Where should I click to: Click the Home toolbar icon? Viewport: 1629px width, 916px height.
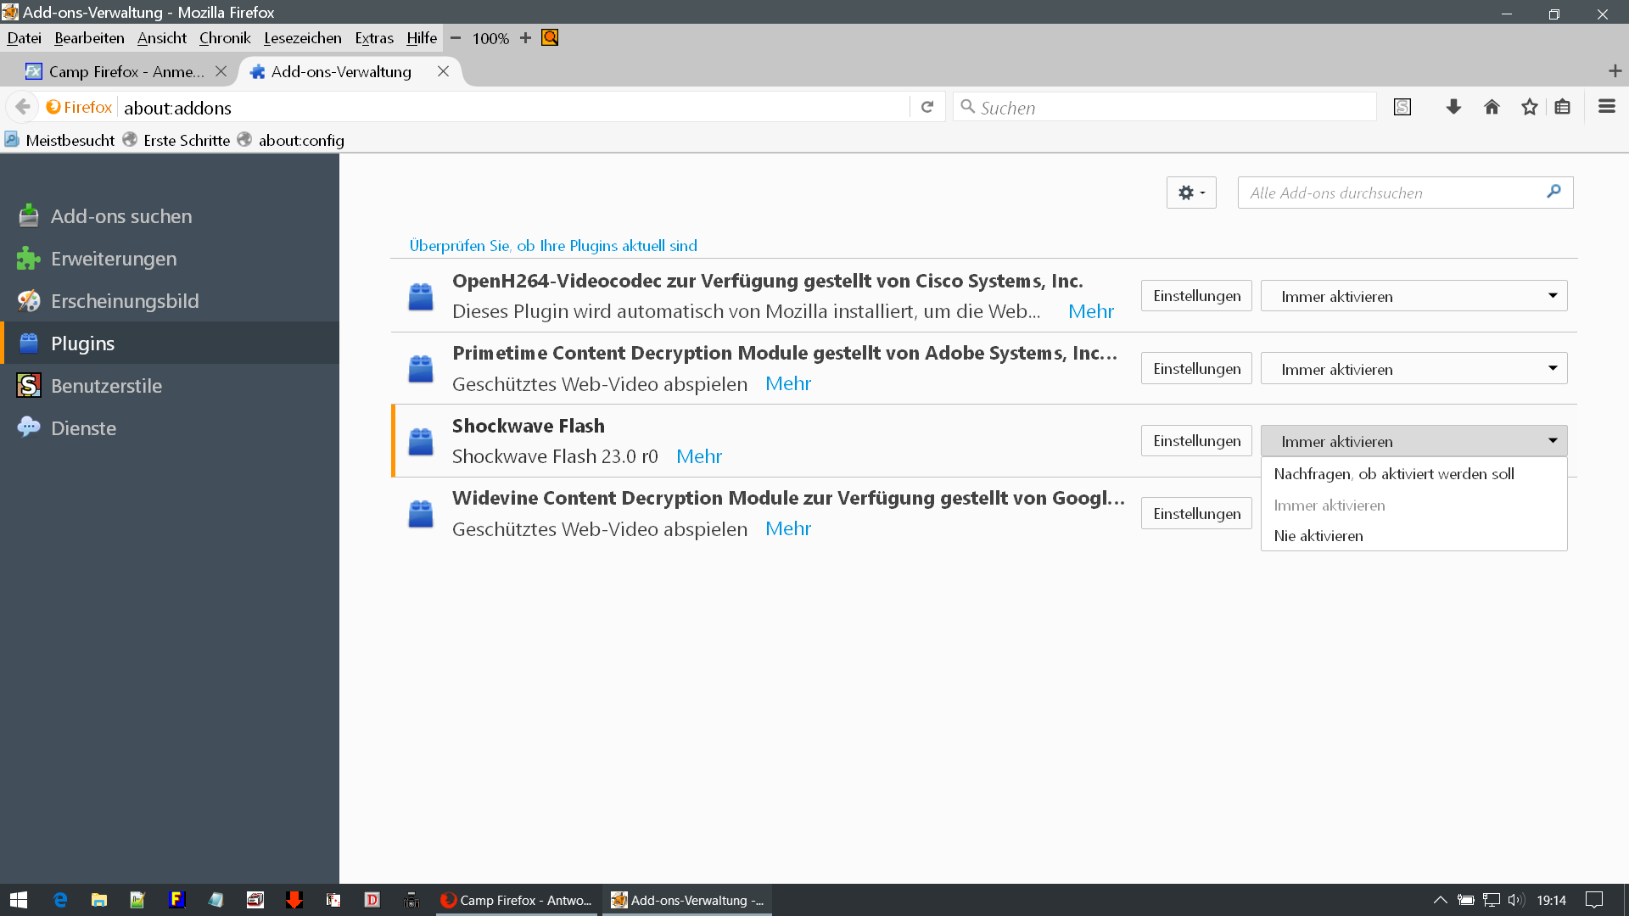1492,107
